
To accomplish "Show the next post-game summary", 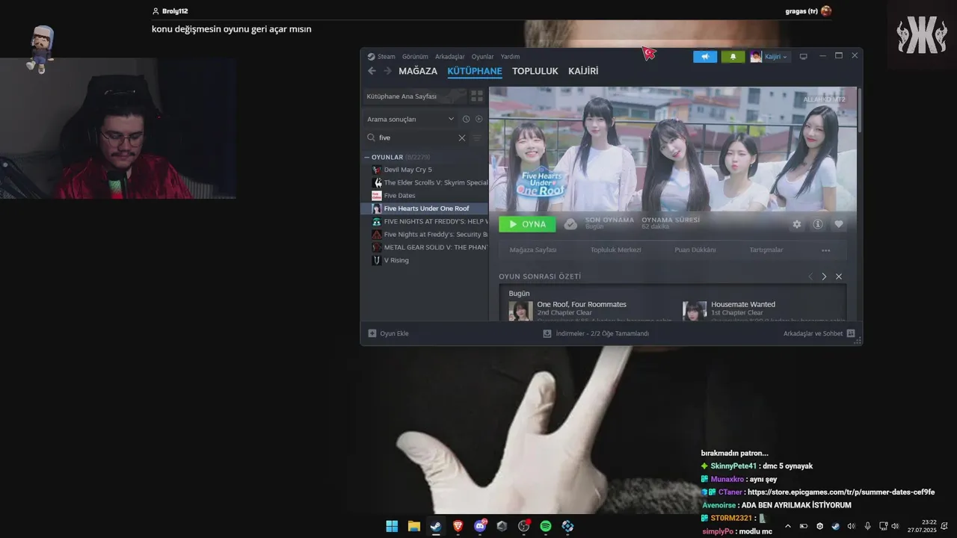I will [824, 276].
